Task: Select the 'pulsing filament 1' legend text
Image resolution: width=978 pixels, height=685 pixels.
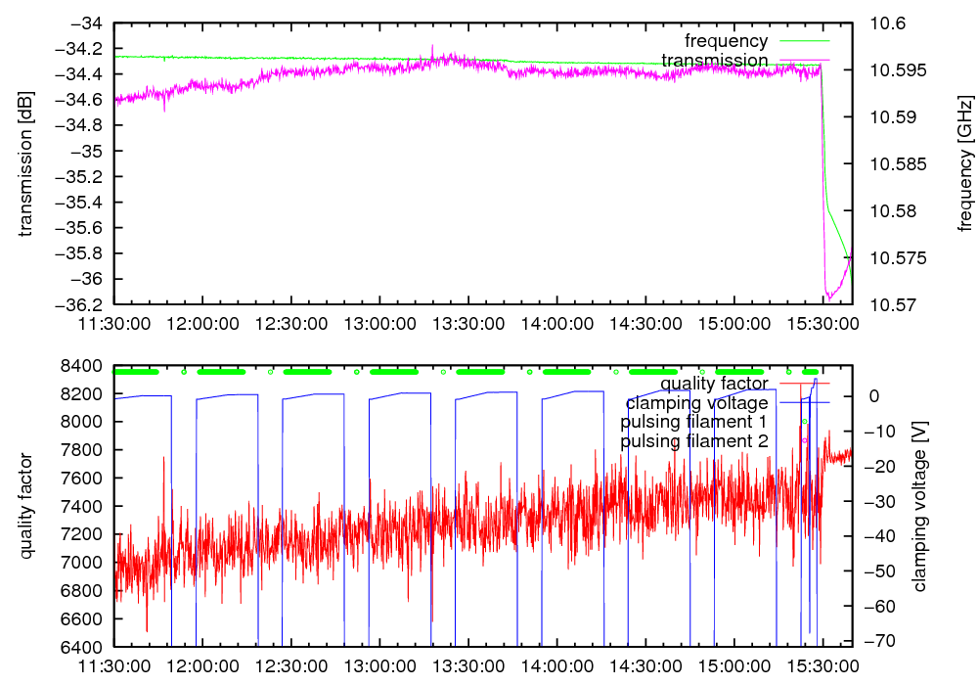Action: coord(693,422)
